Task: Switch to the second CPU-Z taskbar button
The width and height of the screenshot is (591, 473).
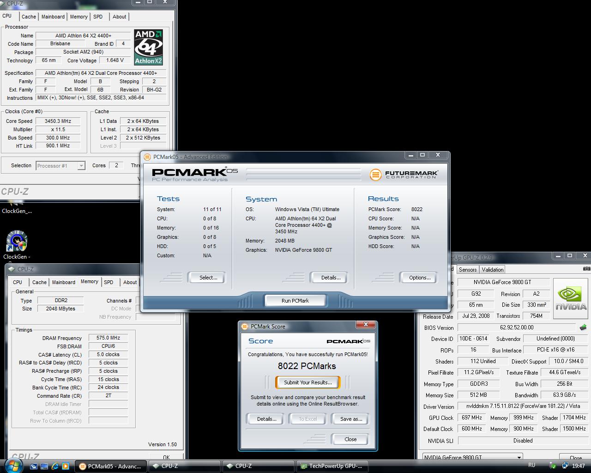Action: tap(258, 466)
